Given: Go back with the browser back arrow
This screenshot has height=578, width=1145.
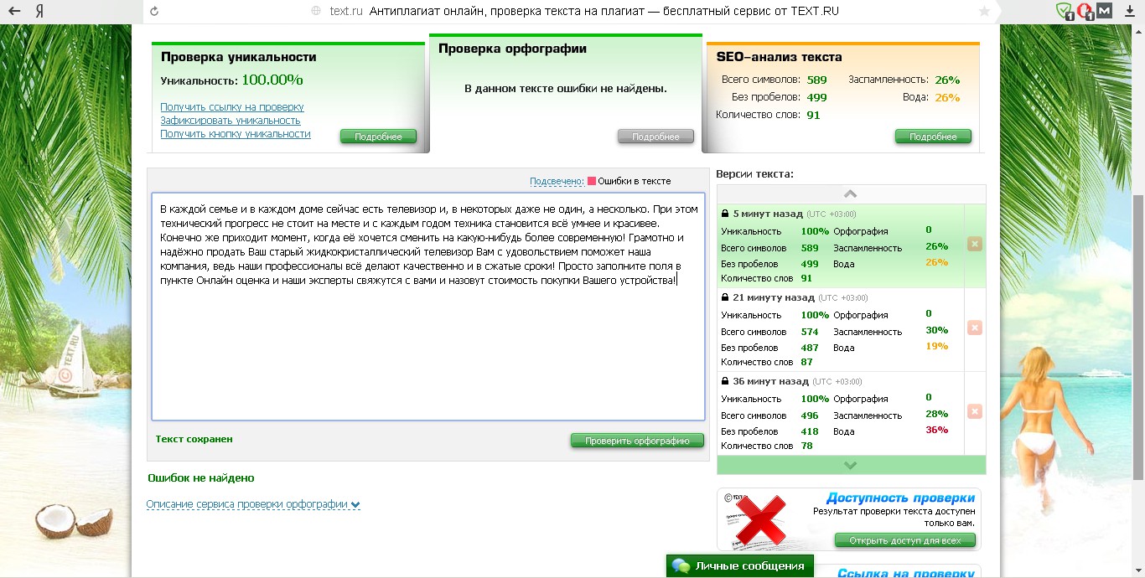Looking at the screenshot, I should pyautogui.click(x=14, y=12).
